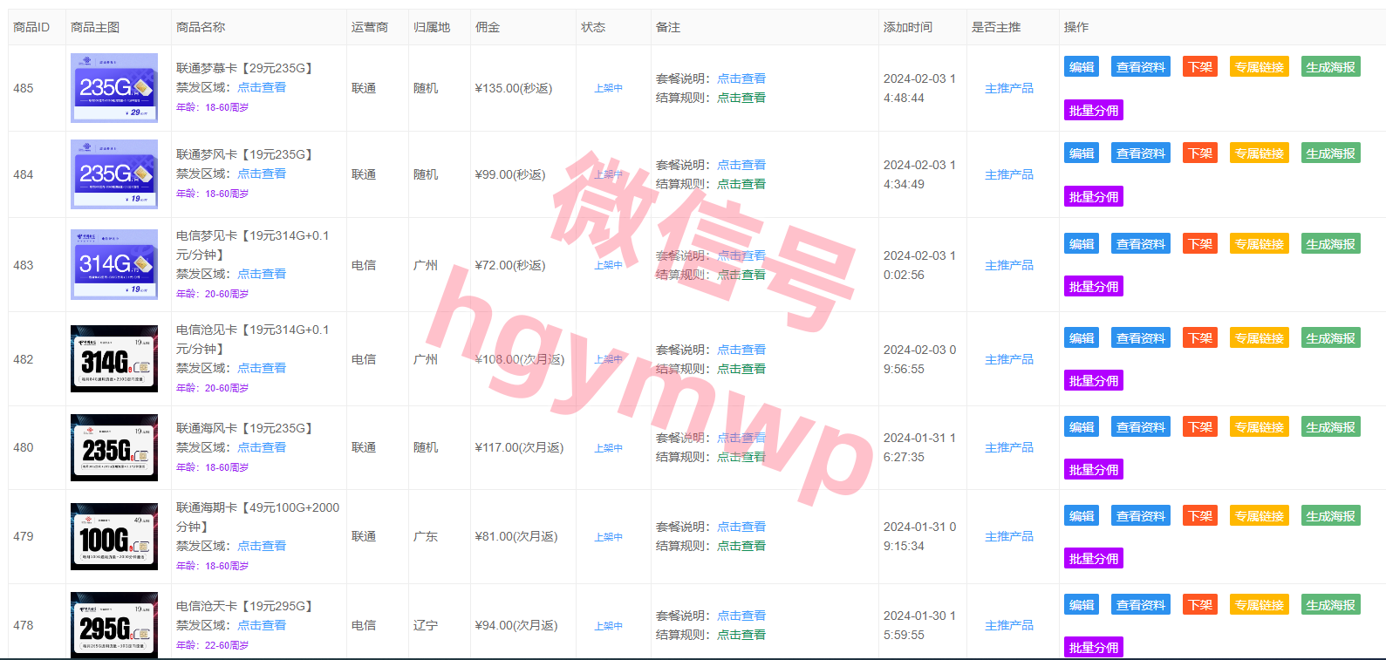View materials for product 483

(x=1141, y=244)
